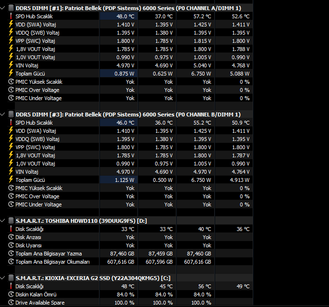Click bolt icon of DIMM #3 VIN Voltaj

(x=11, y=172)
